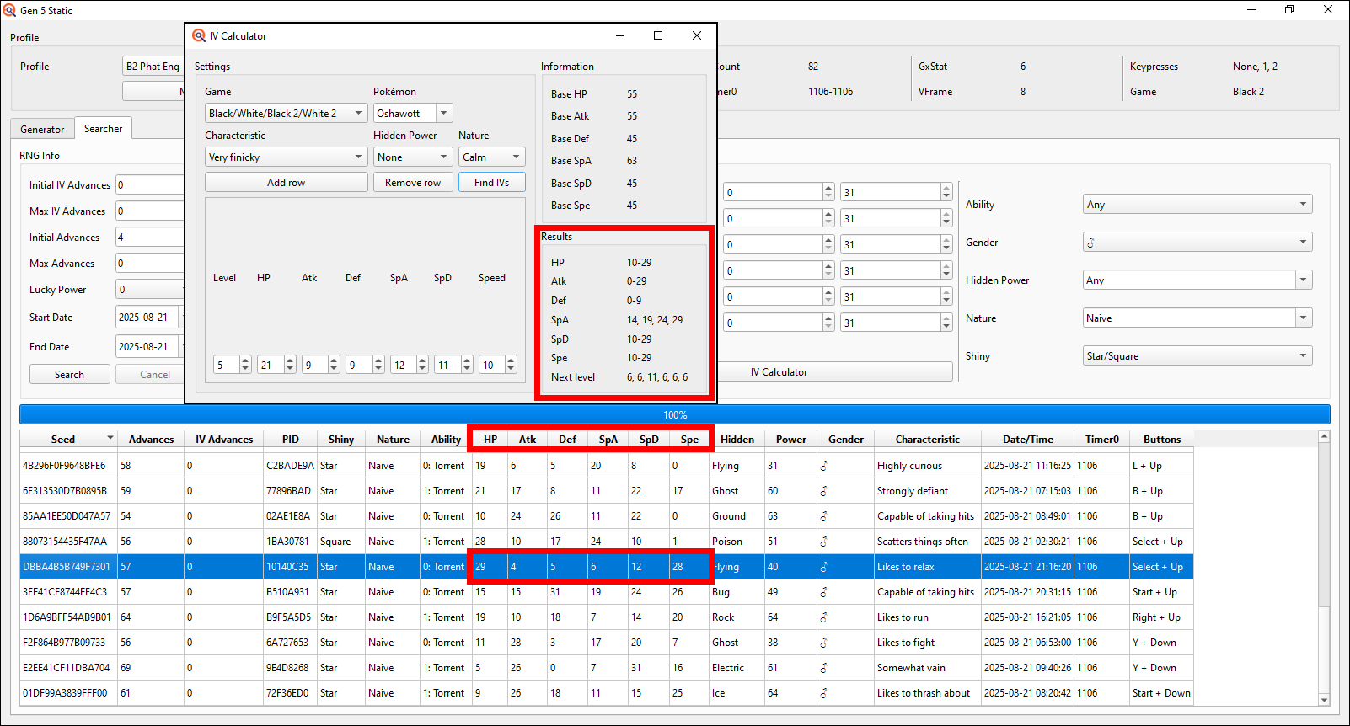
Task: Open the Pokémon dropdown showing Oshawott
Action: click(444, 113)
